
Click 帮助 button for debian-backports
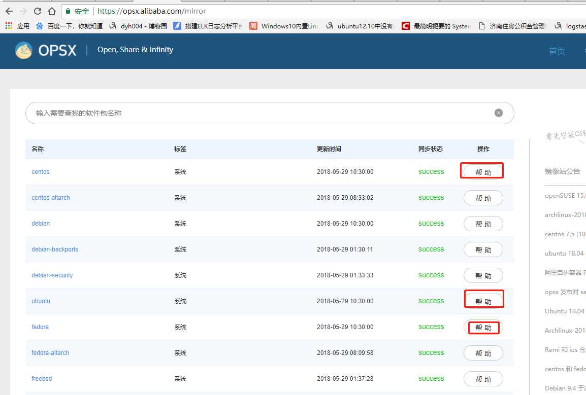tap(483, 249)
